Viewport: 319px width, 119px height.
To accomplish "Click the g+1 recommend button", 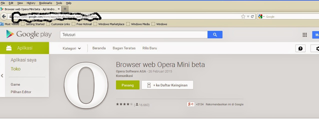I will [191, 104].
